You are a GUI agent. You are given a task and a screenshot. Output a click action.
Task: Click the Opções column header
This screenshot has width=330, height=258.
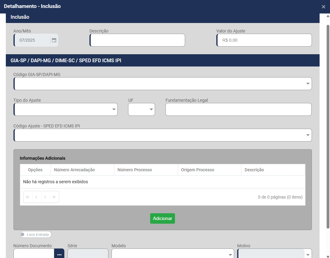(x=35, y=170)
